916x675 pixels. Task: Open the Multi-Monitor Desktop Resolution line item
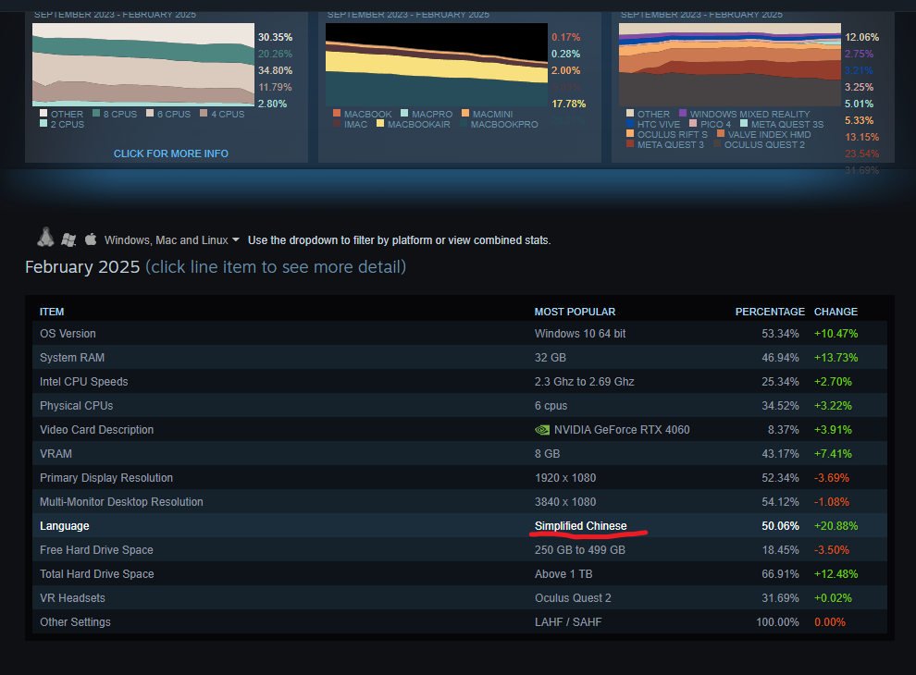pyautogui.click(x=459, y=501)
